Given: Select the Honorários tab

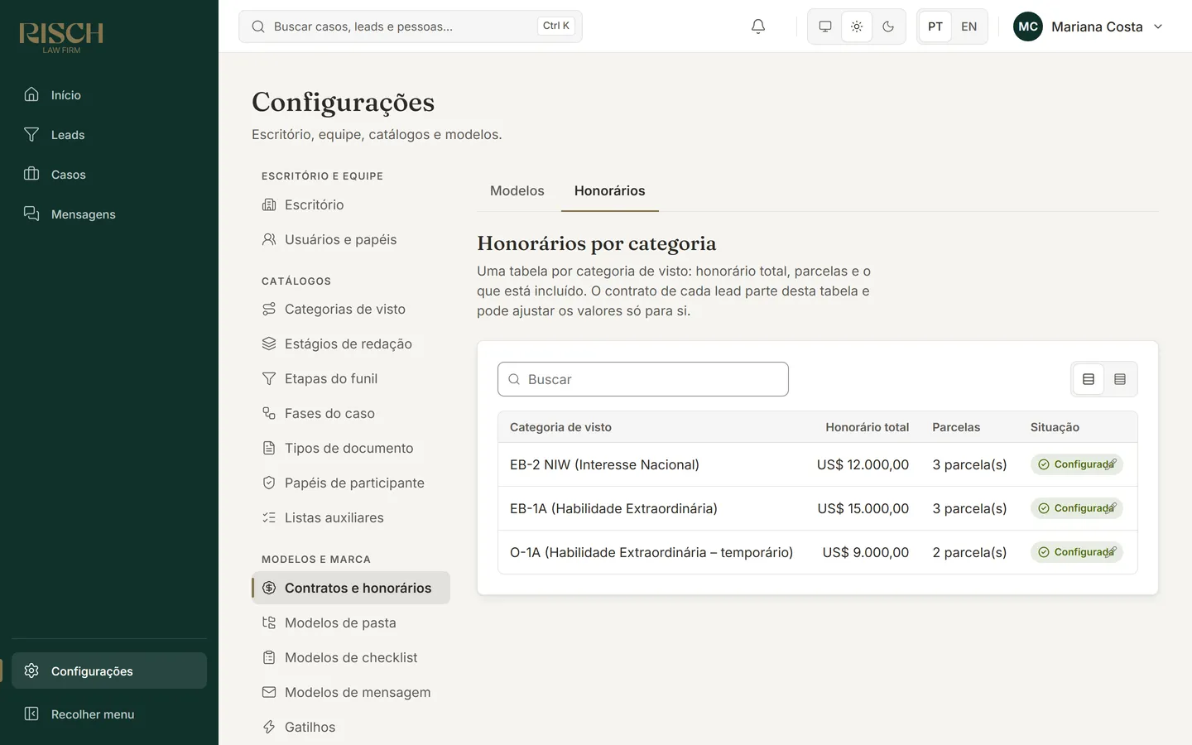Looking at the screenshot, I should click(610, 190).
